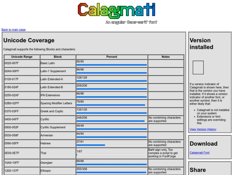Click the Download heading
233x175 pixels.
203,143
